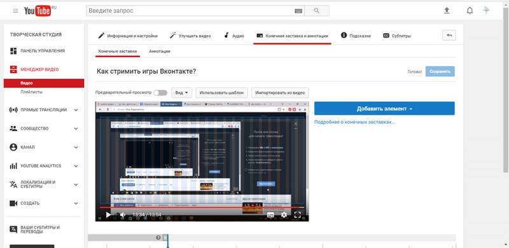The height and width of the screenshot is (248, 509).
Task: Switch to the Аннотации tab
Action: [x=160, y=52]
